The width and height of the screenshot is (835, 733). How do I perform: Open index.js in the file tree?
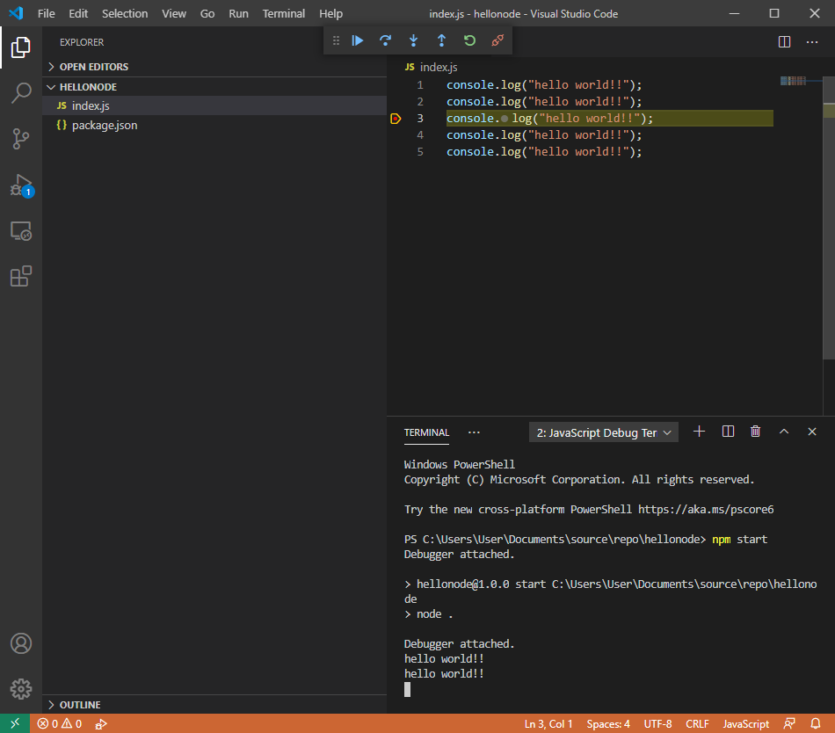[214, 105]
